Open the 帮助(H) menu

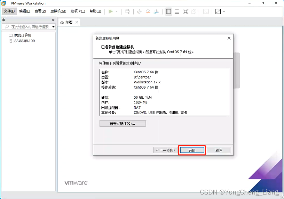[x=95, y=11]
